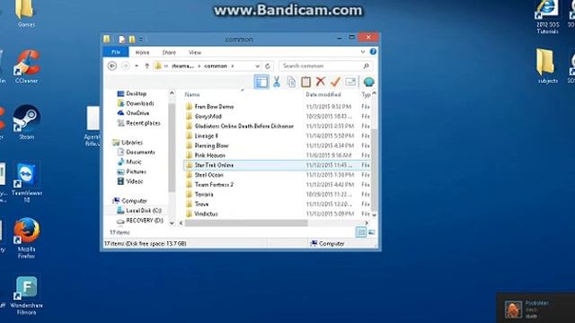The image size is (575, 323).
Task: Click New folder icon in quick access toolbar
Action: coord(132,39)
